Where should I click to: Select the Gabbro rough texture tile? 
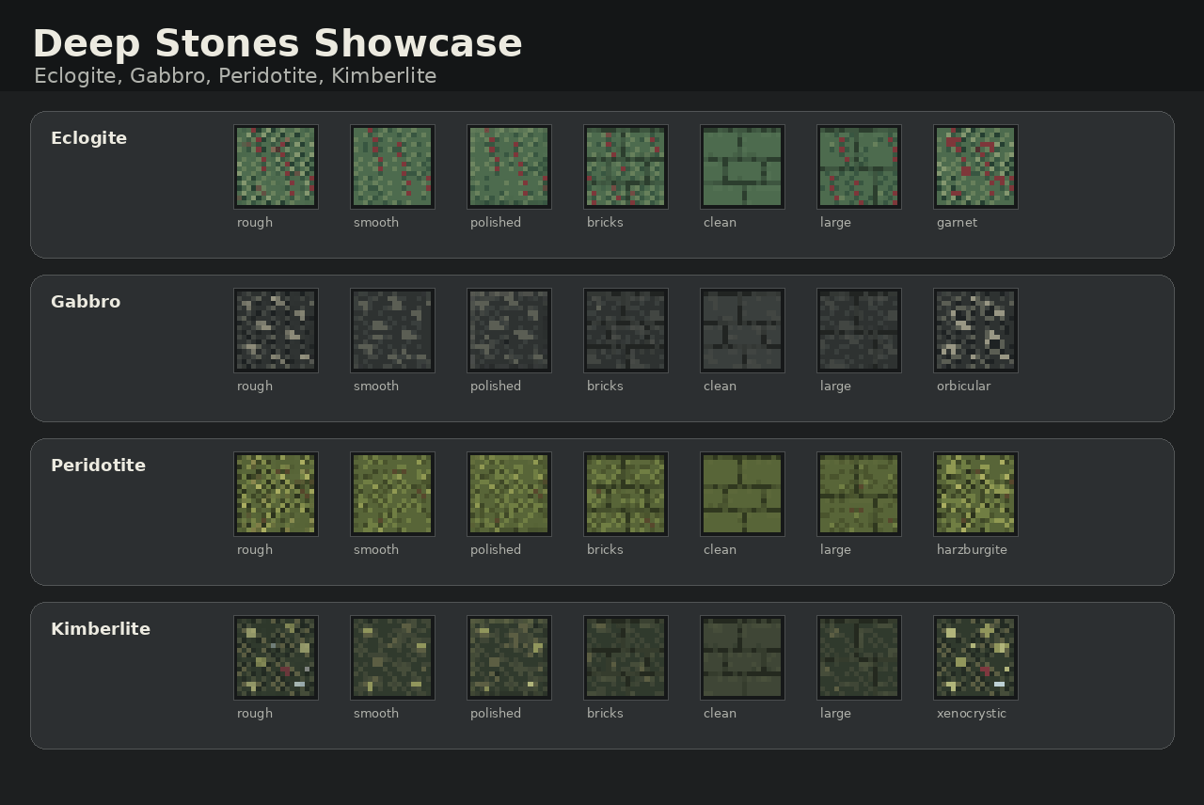[x=276, y=330]
